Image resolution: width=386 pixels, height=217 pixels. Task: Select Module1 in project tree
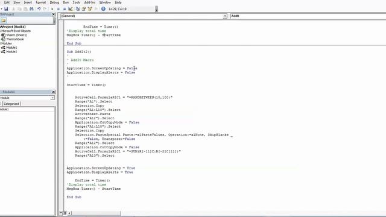(x=11, y=48)
